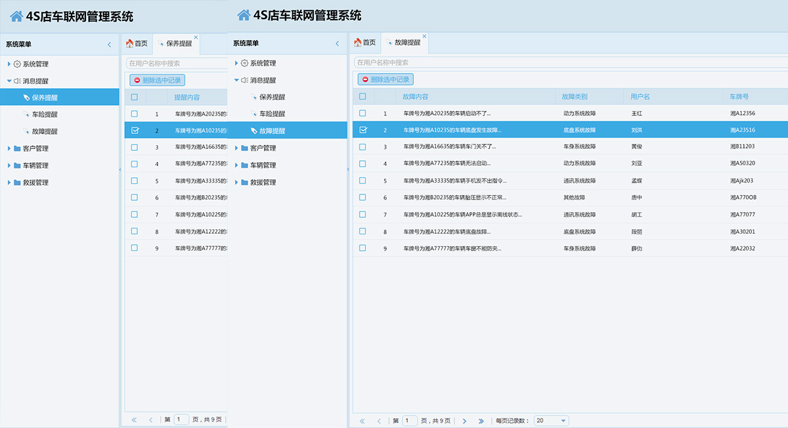Tick select-all checkbox beside 故障内容 header

point(362,96)
